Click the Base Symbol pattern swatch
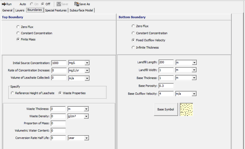The width and height of the screenshot is (245, 149). pyautogui.click(x=186, y=109)
